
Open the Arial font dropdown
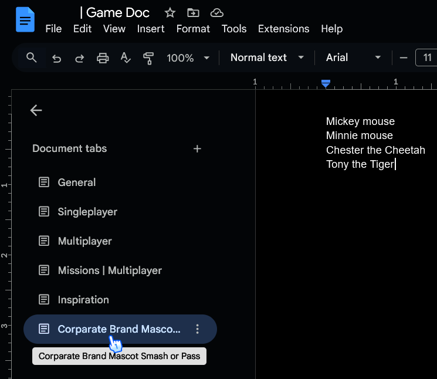click(x=353, y=57)
